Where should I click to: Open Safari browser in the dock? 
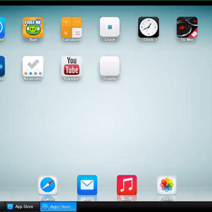point(48,185)
